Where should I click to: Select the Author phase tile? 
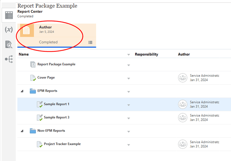click(57, 35)
